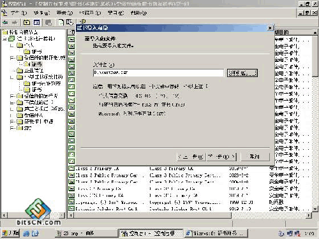Viewport: 319px width, 239px height.
Task: Select 证书 under the 个人 folder
Action: (36, 52)
